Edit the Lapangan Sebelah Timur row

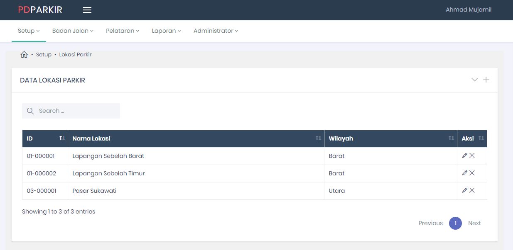[464, 173]
